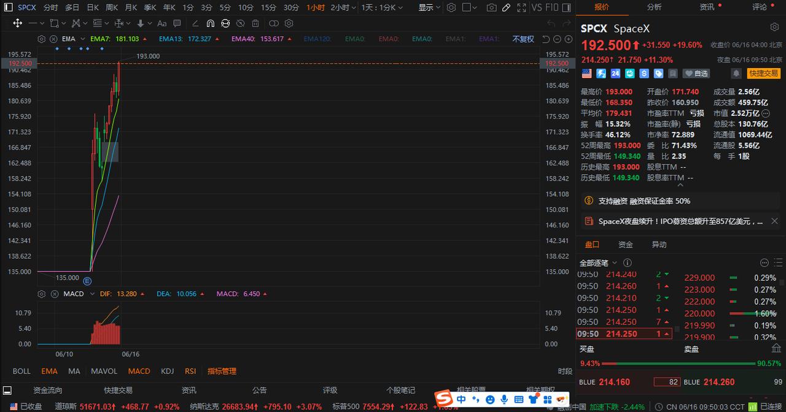Switch to the 日K chart tab
Screen dimensions: 786x412
pyautogui.click(x=92, y=7)
